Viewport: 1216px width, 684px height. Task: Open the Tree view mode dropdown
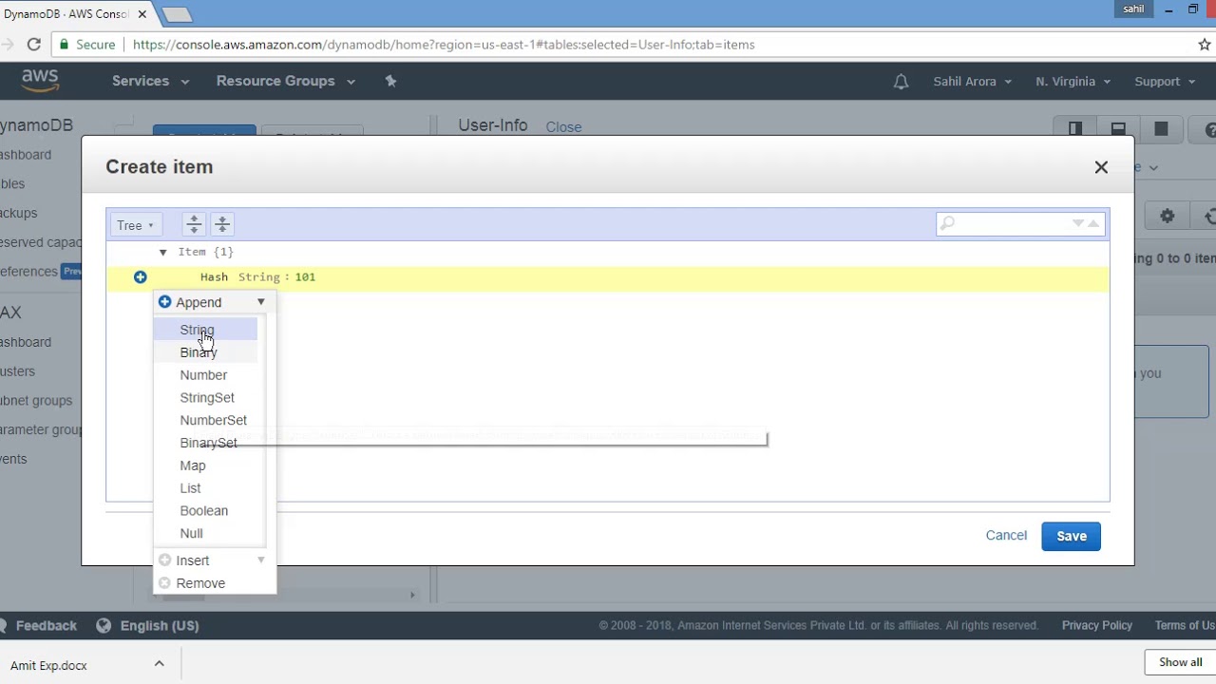135,225
